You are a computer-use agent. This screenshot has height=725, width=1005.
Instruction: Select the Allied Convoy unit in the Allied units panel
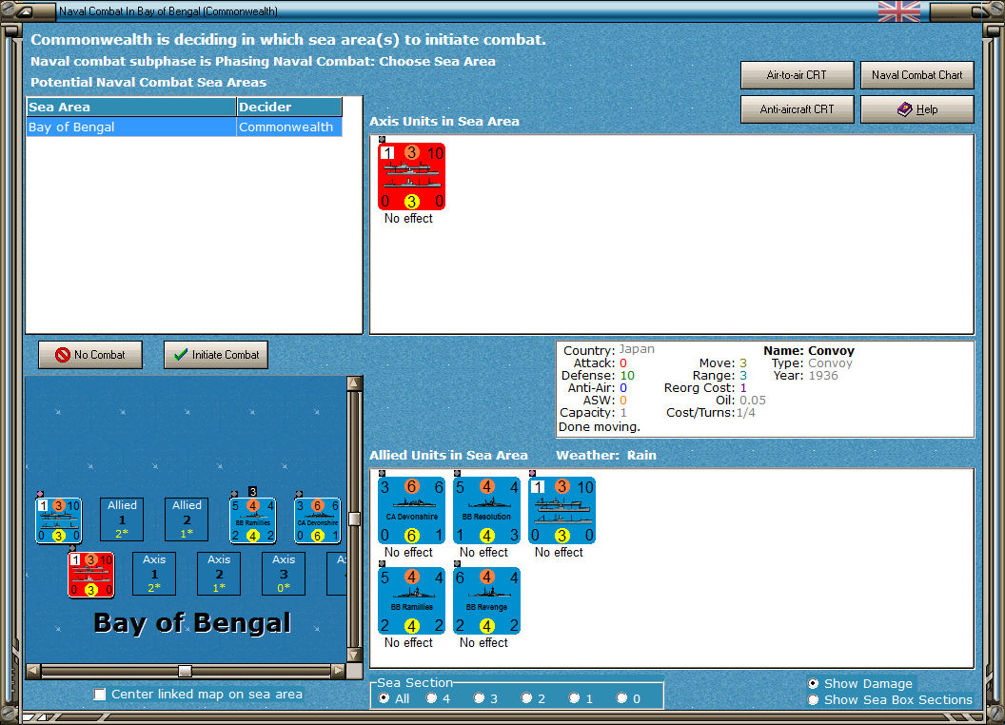pos(562,510)
